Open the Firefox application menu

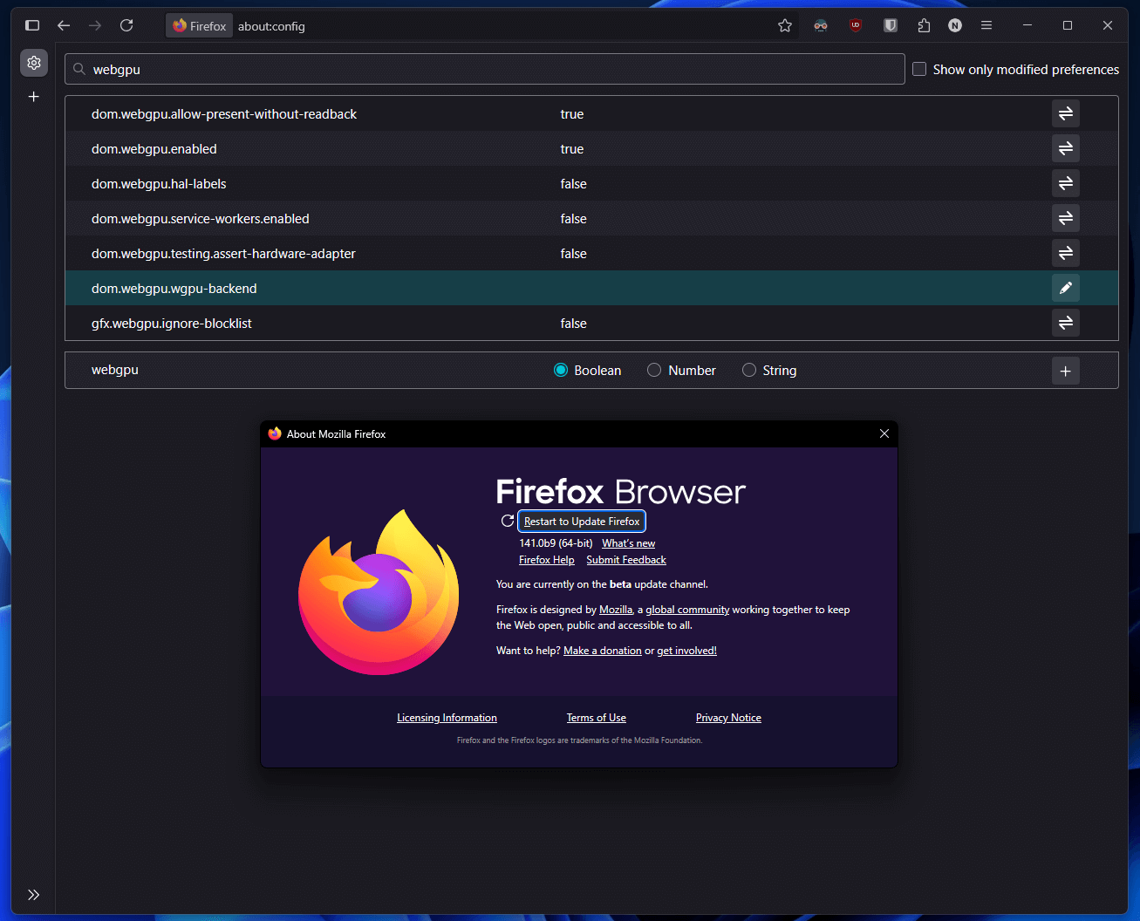[x=986, y=25]
